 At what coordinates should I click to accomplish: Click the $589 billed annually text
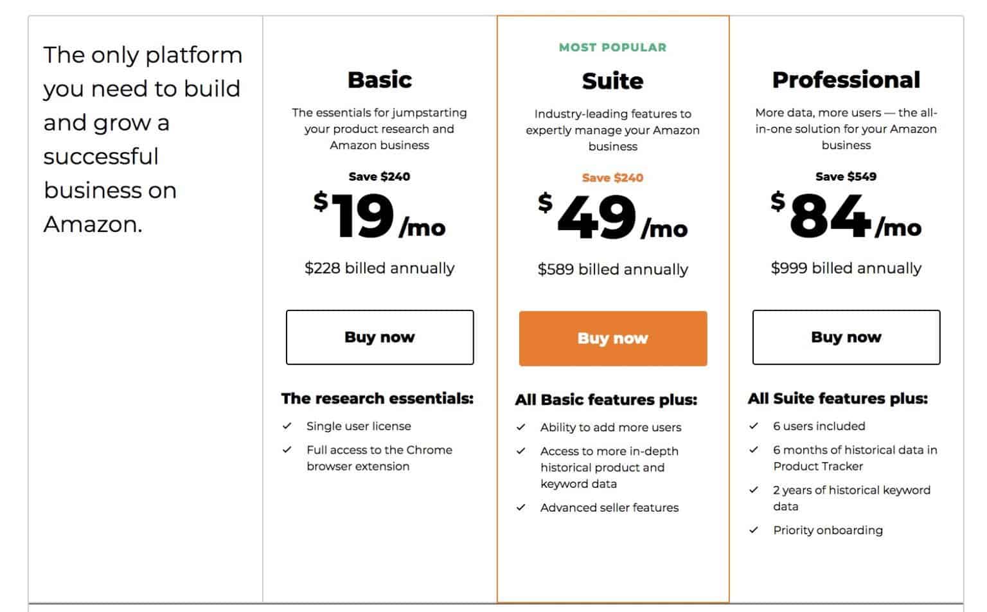click(x=612, y=269)
